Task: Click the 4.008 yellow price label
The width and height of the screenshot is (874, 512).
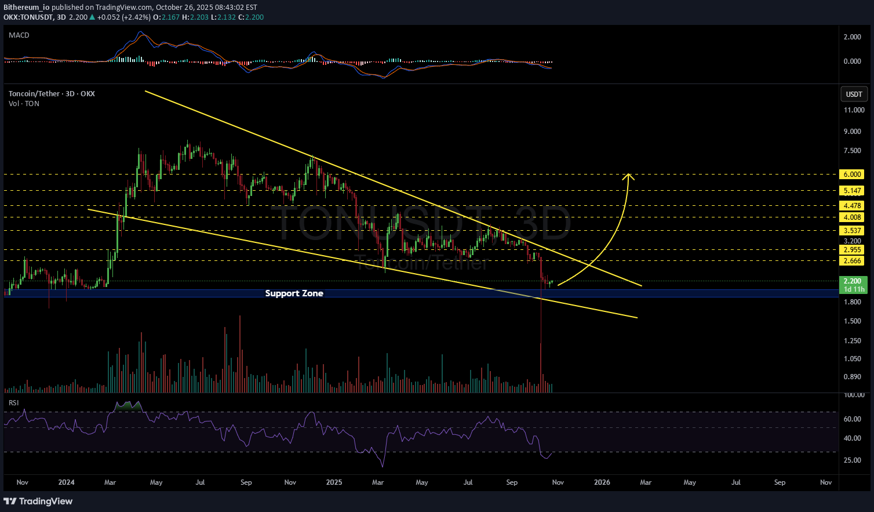Action: point(852,217)
